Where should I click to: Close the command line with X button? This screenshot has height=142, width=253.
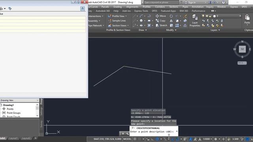(123, 134)
